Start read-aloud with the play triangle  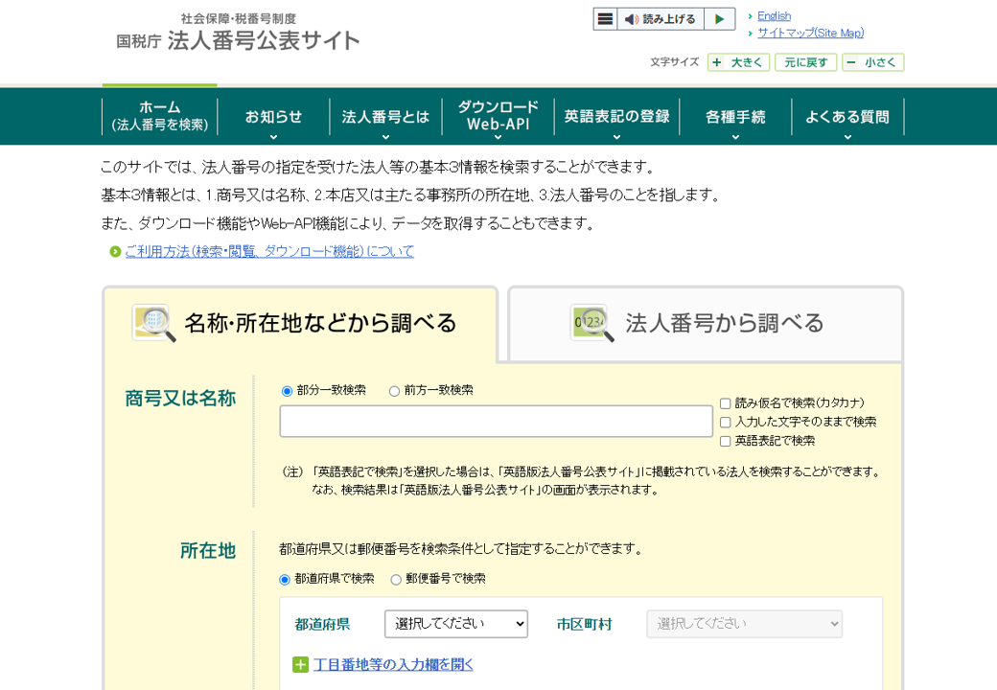[719, 19]
